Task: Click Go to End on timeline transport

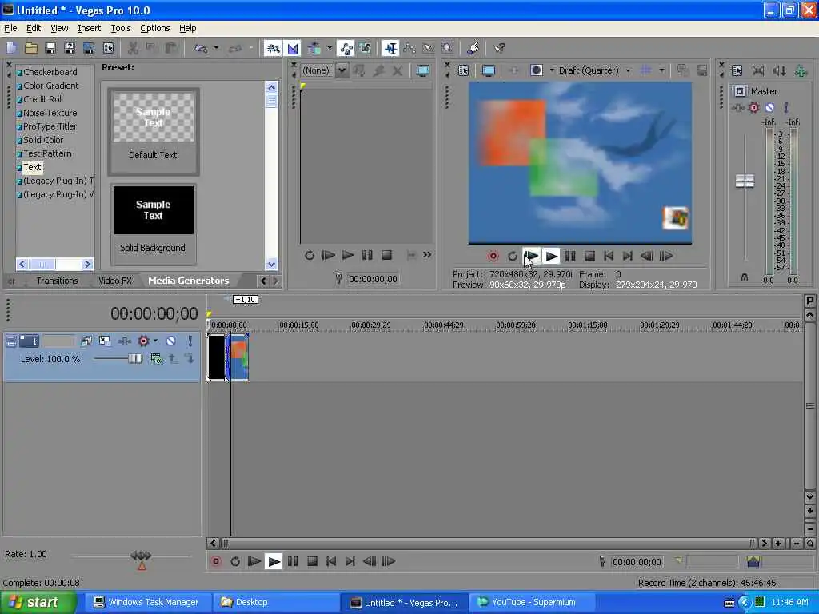Action: point(350,562)
